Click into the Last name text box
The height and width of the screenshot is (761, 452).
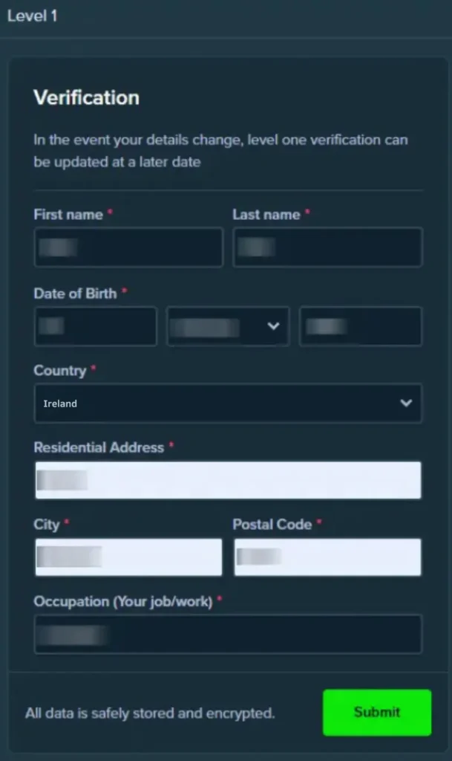[327, 247]
